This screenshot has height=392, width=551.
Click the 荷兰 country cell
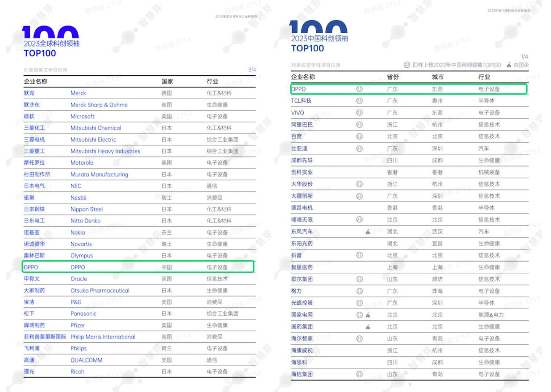167,348
